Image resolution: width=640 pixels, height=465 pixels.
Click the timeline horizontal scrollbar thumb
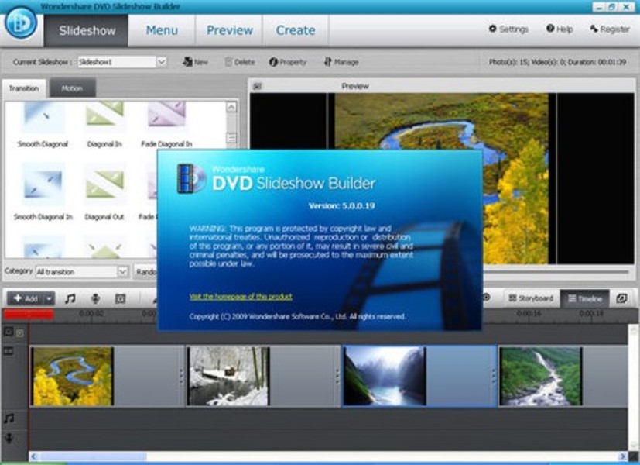(92, 457)
